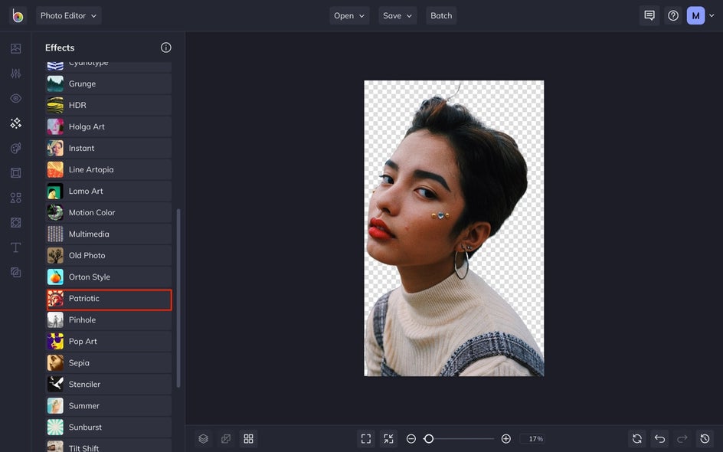Open the Layers icon in bottom bar
This screenshot has width=723, height=452.
[204, 439]
